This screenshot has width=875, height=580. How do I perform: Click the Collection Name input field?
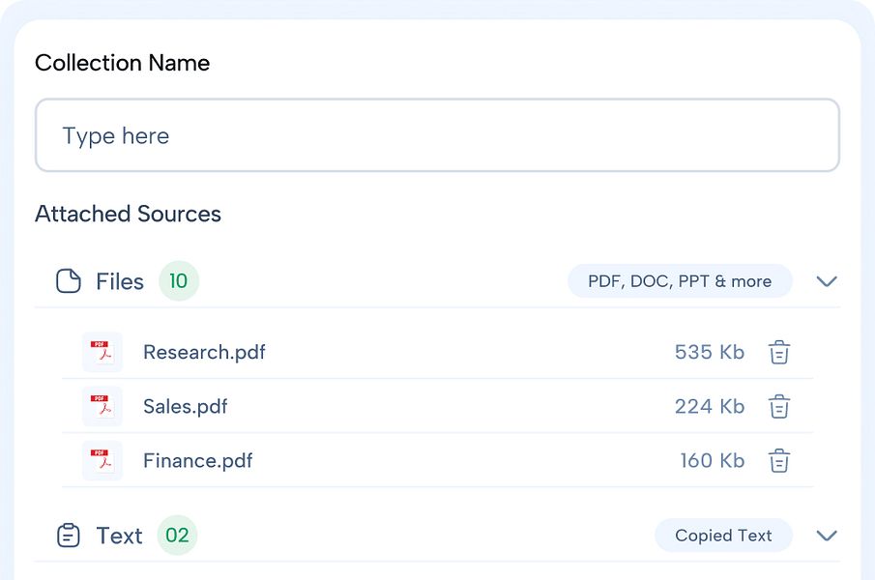[x=437, y=135]
